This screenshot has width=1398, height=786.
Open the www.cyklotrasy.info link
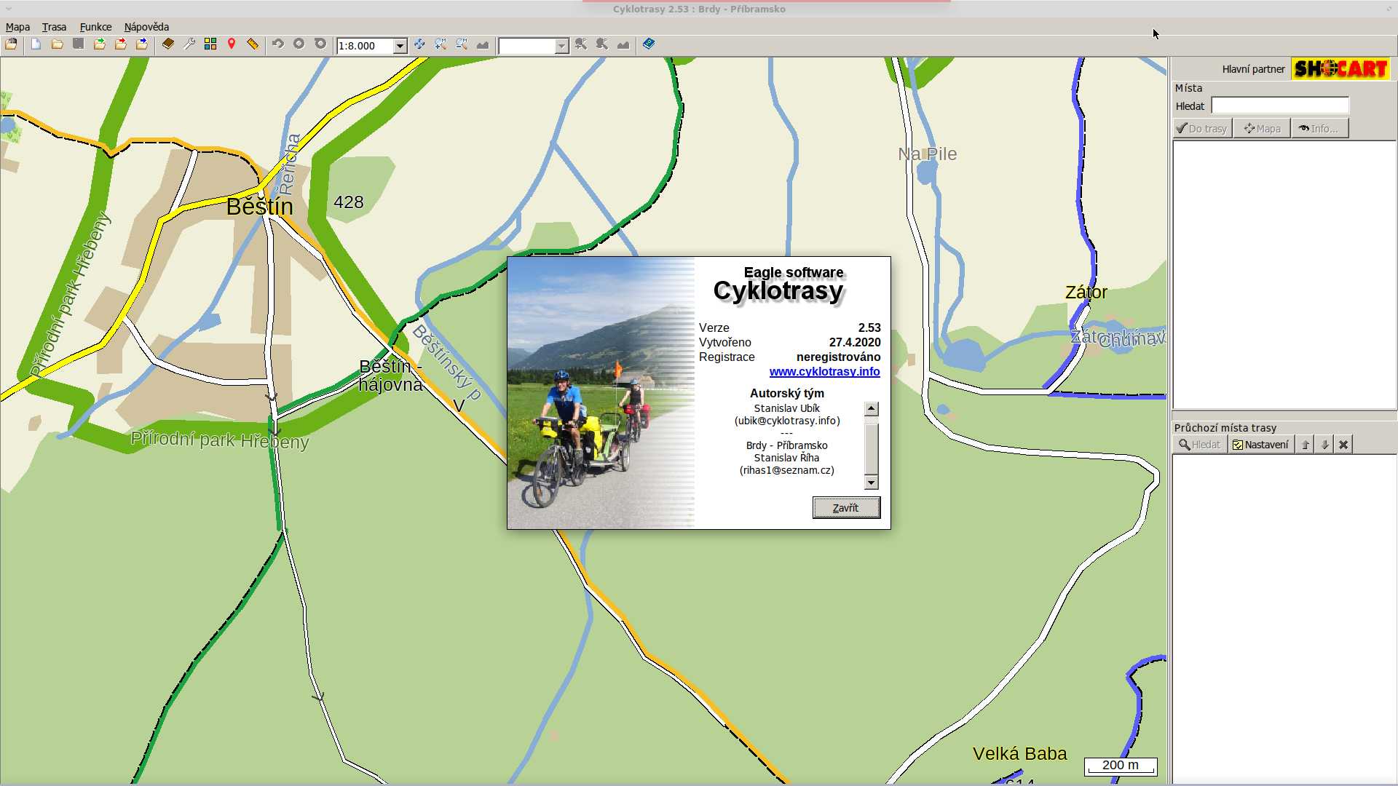pos(824,371)
